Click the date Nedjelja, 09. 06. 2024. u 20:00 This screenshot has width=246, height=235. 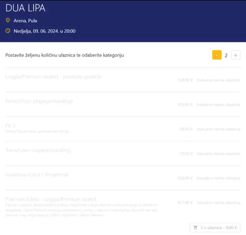tap(44, 31)
